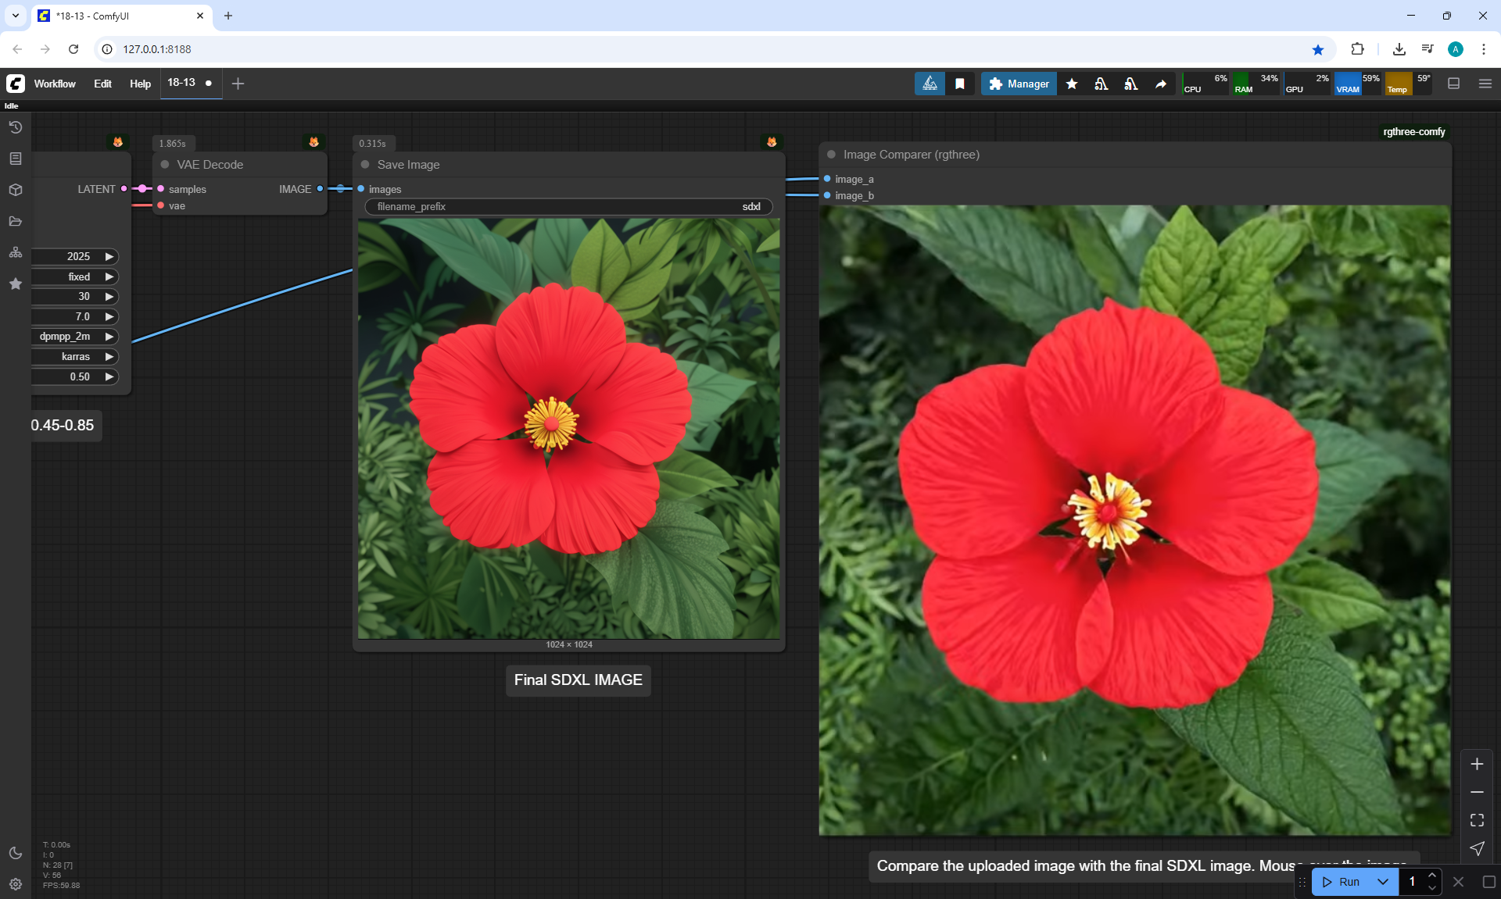
Task: Open the workflows folder sidebar icon
Action: coord(15,221)
